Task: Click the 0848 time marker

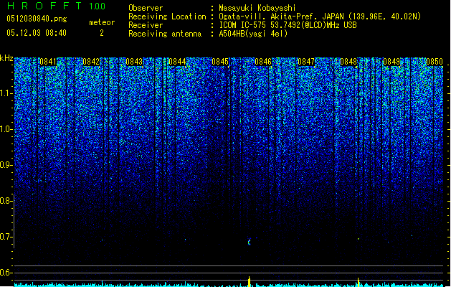Action: pyautogui.click(x=348, y=62)
